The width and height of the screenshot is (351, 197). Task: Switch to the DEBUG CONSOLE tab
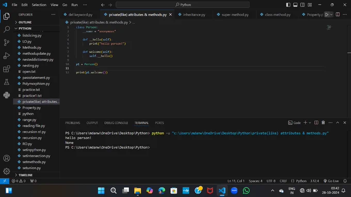click(x=116, y=123)
